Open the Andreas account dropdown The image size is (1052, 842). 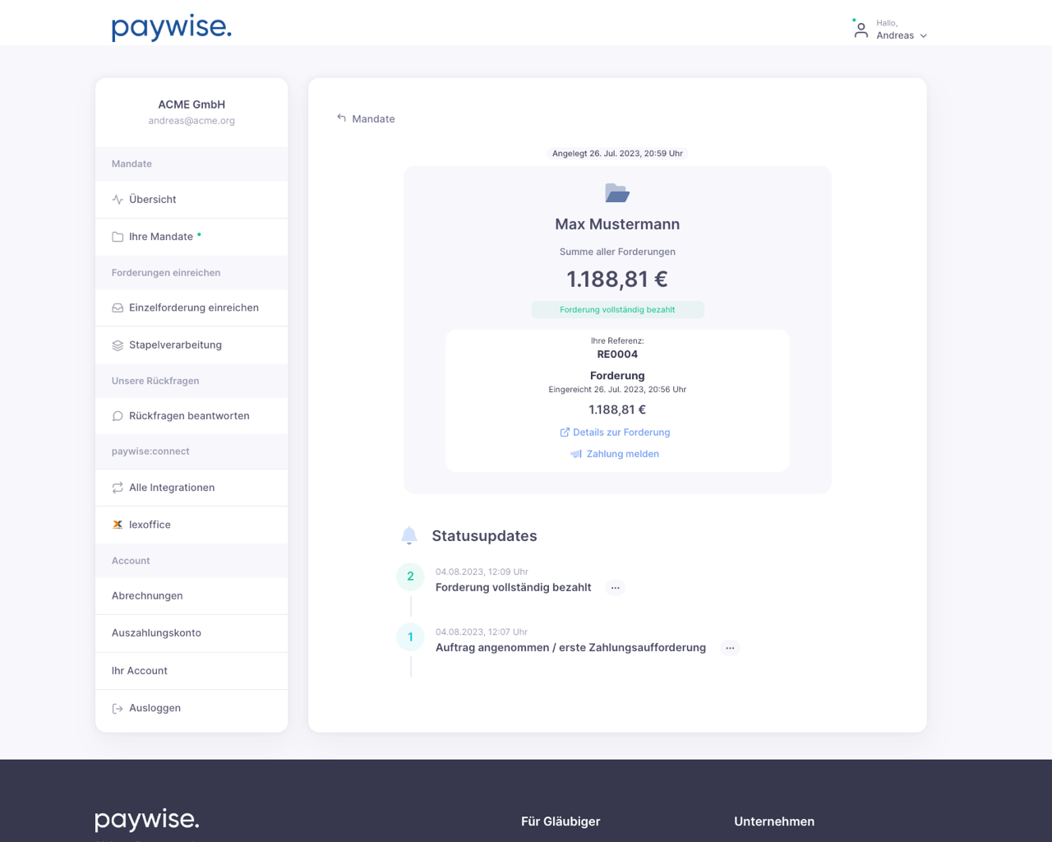(902, 35)
